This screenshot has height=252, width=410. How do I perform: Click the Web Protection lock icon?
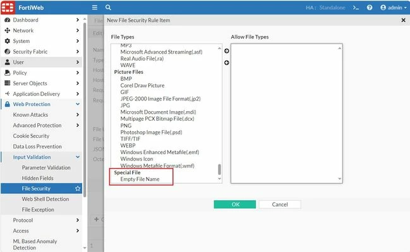pos(8,104)
